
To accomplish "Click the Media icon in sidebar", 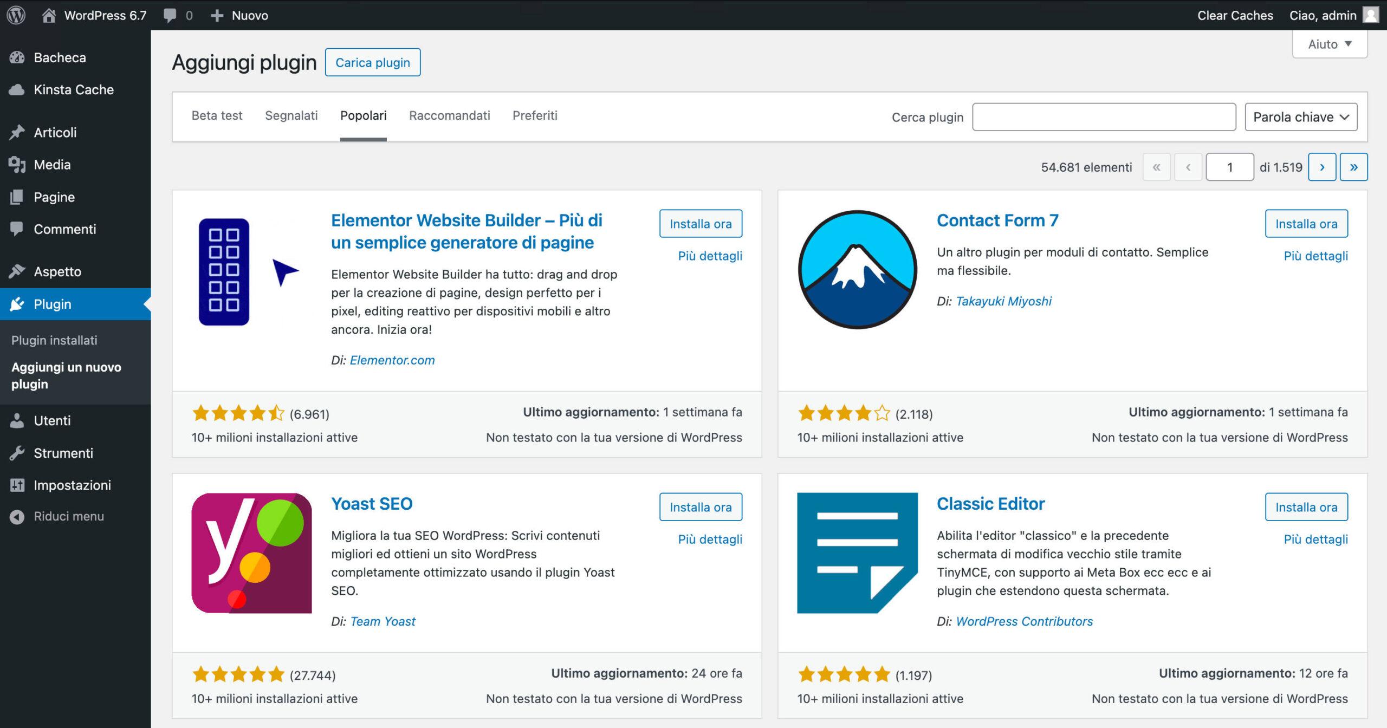I will click(17, 165).
